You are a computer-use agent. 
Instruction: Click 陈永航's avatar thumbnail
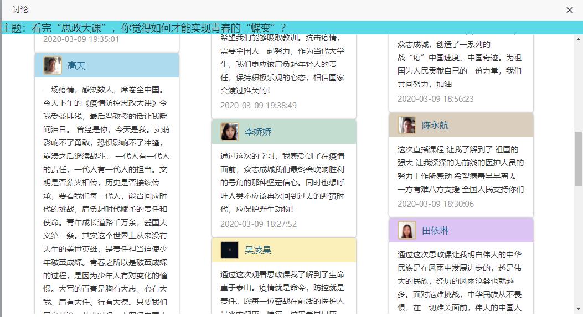(x=407, y=125)
